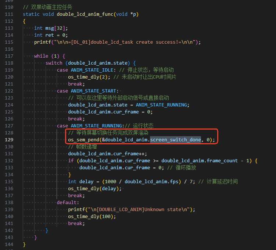Click the msg[32] array declaration
This screenshot has width=276, height=250.
click(x=55, y=28)
